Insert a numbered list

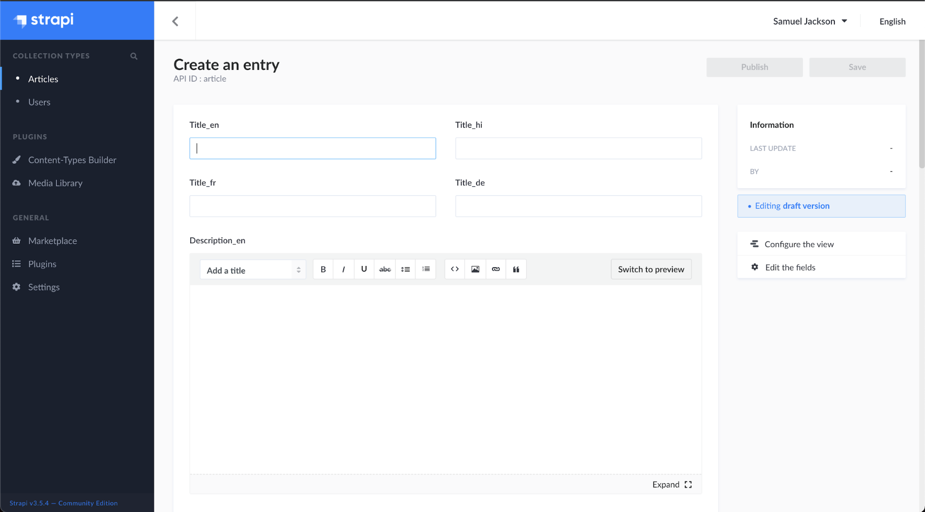coord(426,269)
